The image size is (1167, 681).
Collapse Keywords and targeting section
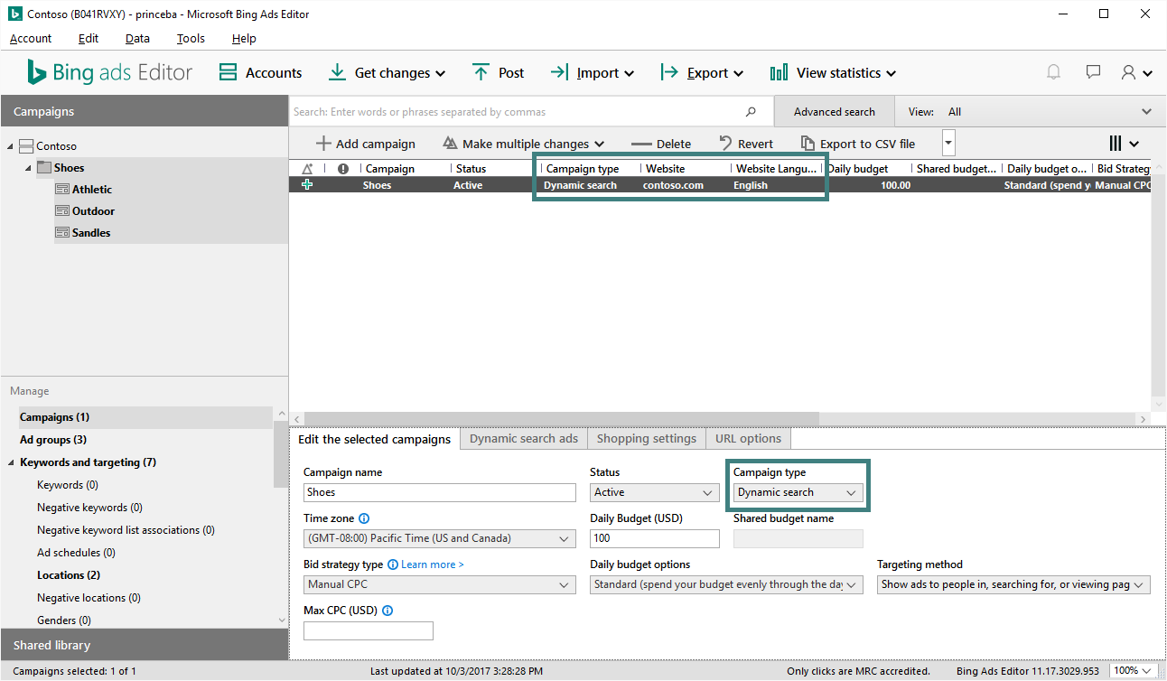click(x=10, y=462)
